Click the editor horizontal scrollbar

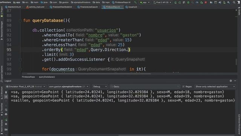(89, 74)
